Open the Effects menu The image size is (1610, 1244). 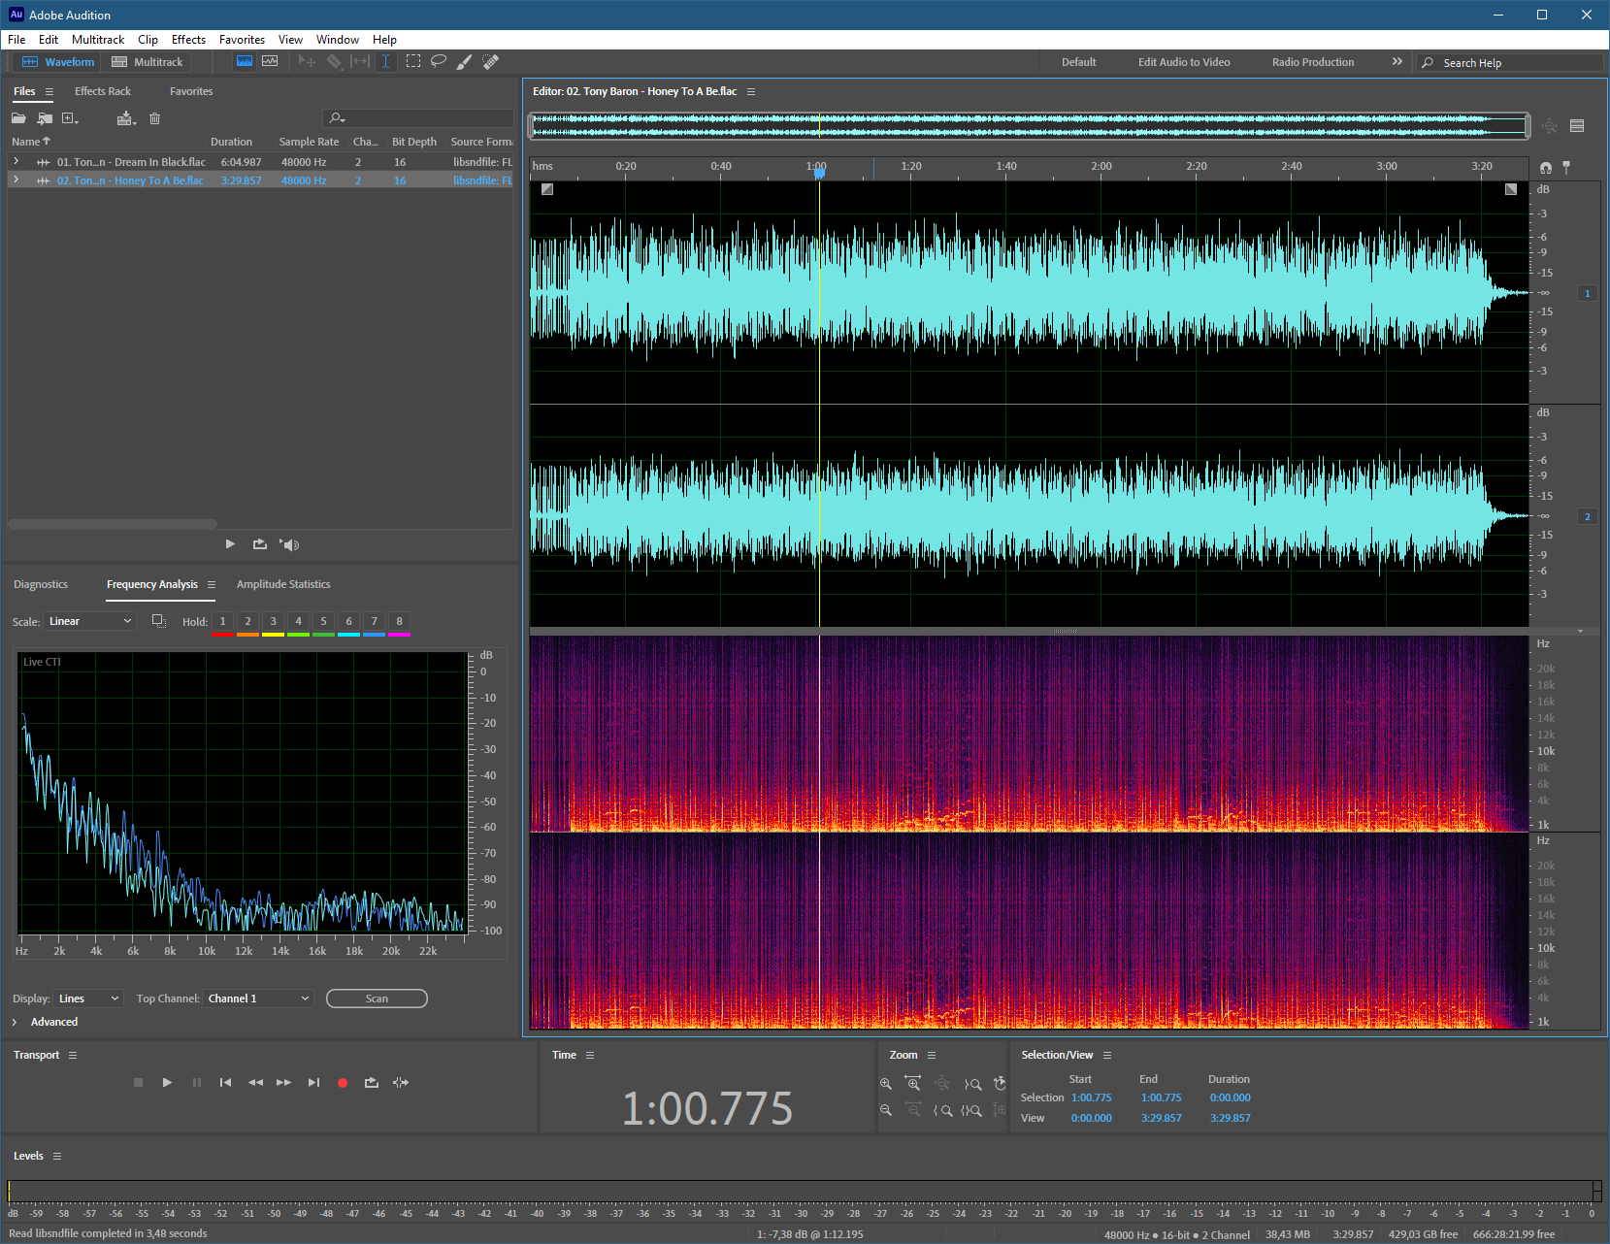188,40
